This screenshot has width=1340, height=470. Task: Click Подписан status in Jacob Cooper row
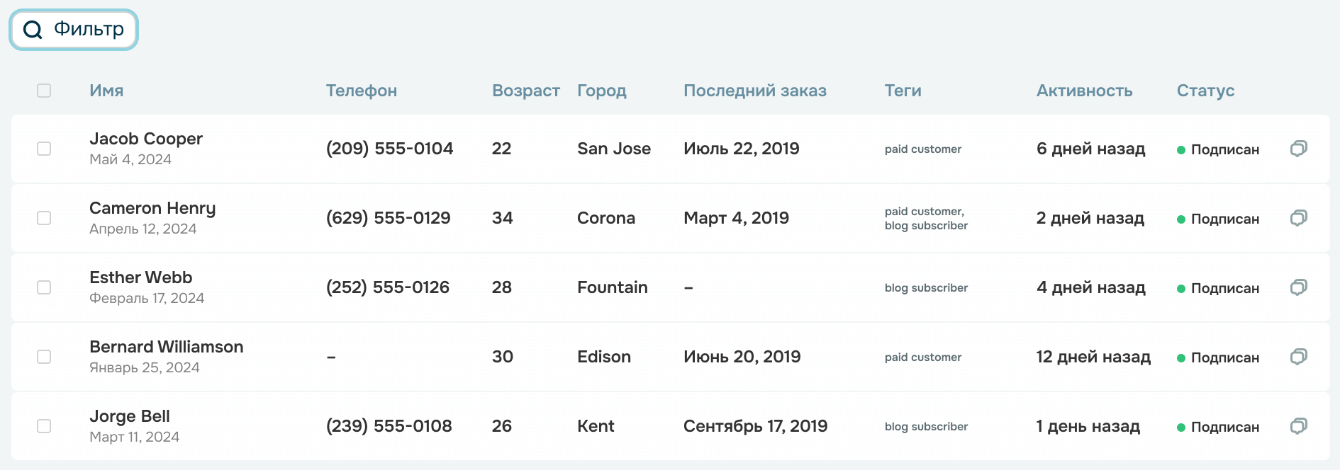(x=1218, y=149)
